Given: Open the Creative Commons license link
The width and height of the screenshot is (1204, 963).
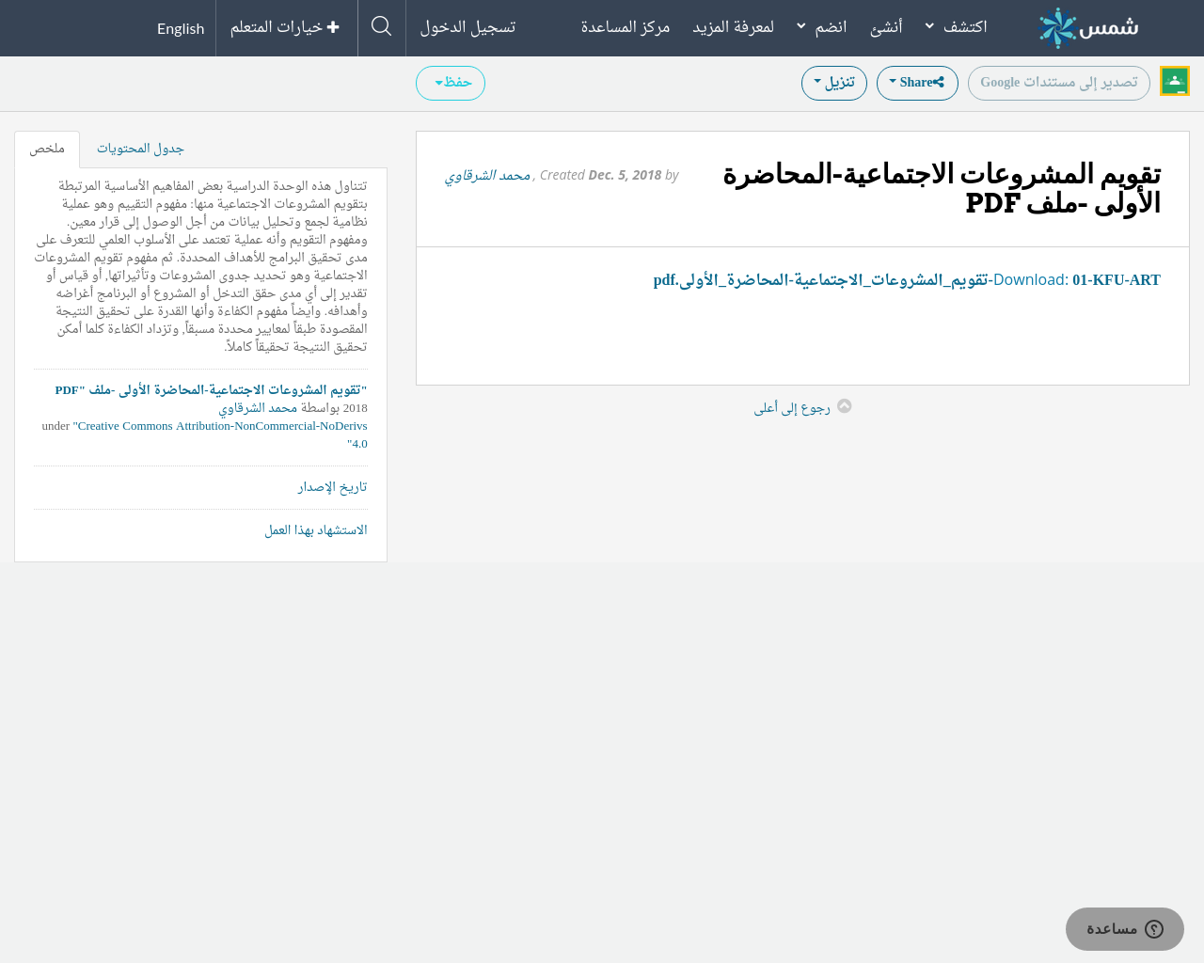Looking at the screenshot, I should click(x=222, y=425).
